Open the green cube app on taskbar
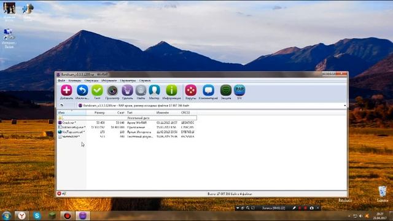 (52, 215)
